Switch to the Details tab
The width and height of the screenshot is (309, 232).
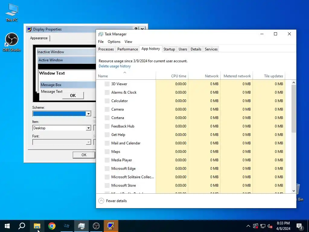pyautogui.click(x=196, y=49)
